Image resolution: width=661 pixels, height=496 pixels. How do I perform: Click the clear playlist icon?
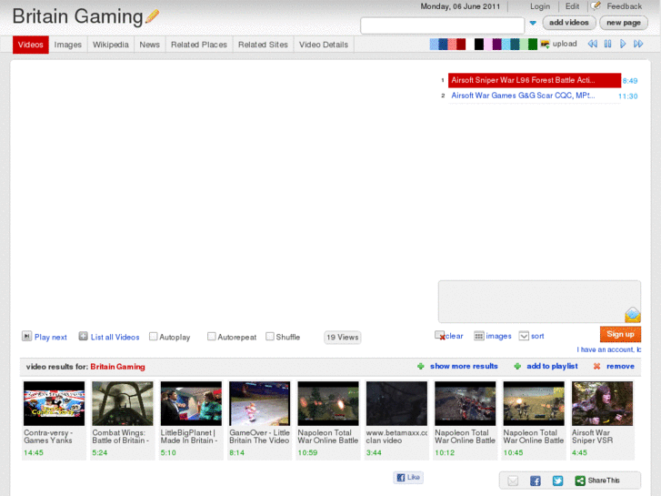(x=440, y=336)
